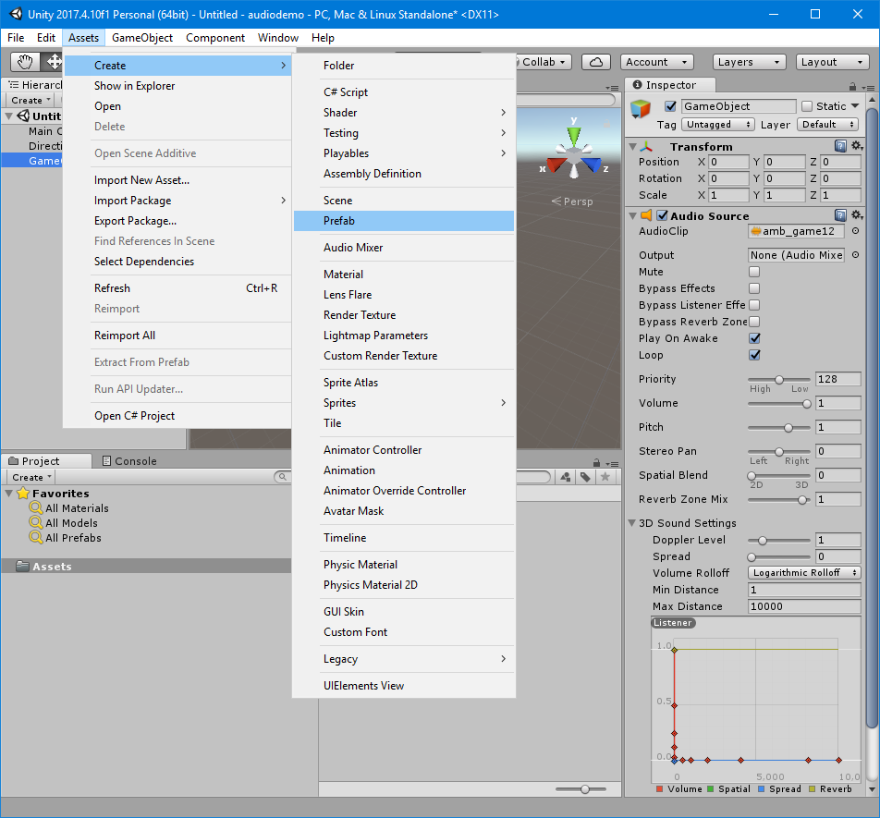Viewport: 880px width, 818px height.
Task: Collapse the Favorites tree
Action: tap(9, 494)
